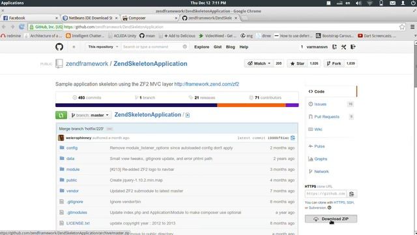Screen dimensions: 417x235
Task: Open account settings tools icon
Action: coord(343,47)
